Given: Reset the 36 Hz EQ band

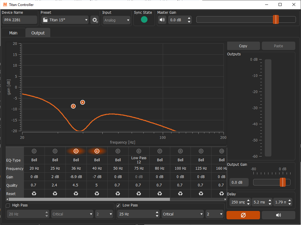Looking at the screenshot, I should pyautogui.click(x=76, y=194).
